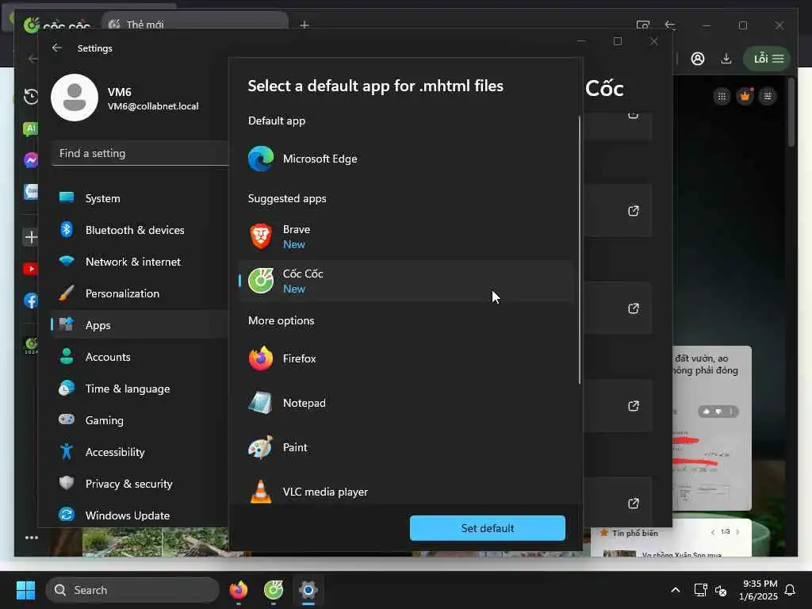Screen dimensions: 812x609
Task: Open Network & internet settings
Action: (140, 262)
